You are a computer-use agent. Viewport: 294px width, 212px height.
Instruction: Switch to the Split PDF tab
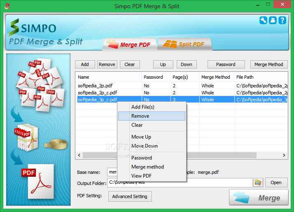click(x=185, y=44)
